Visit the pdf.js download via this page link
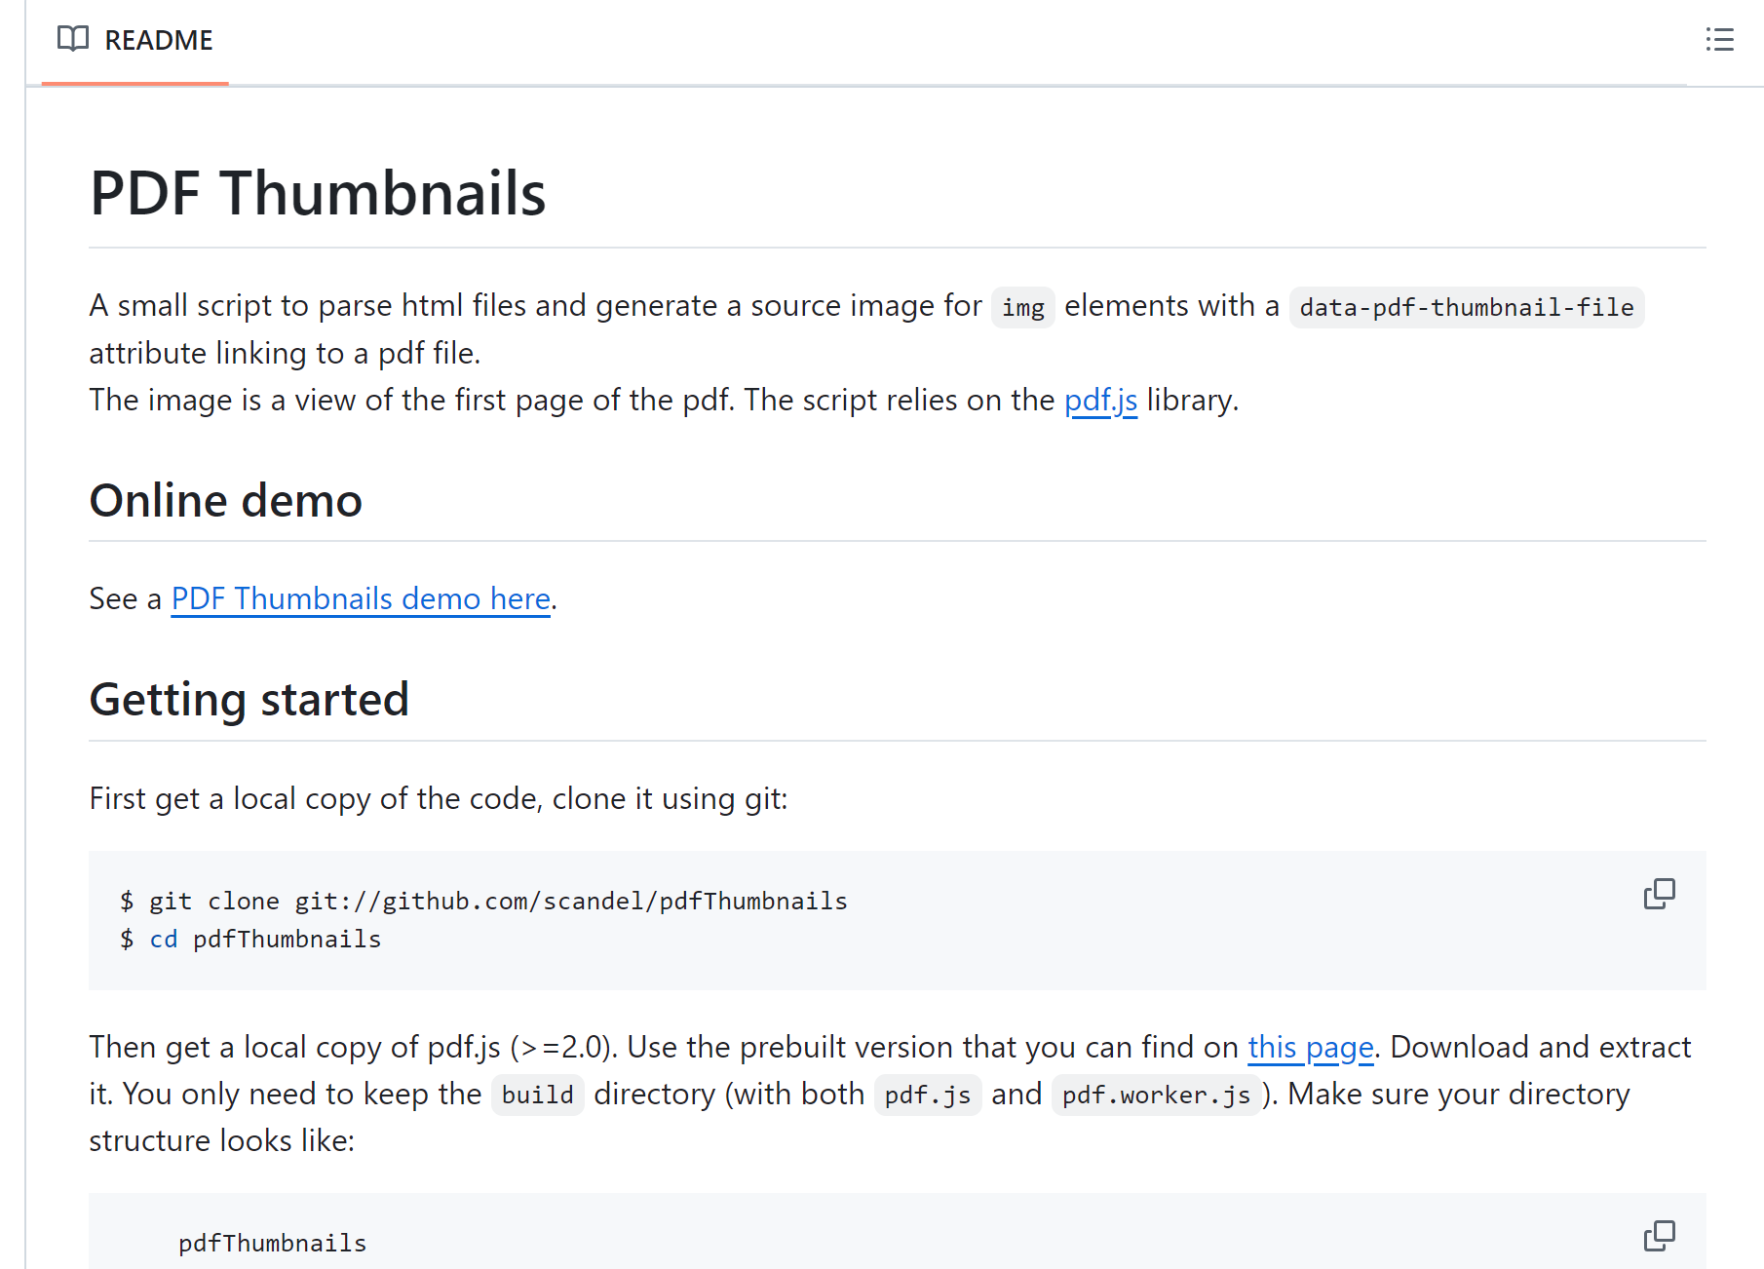 1311,1047
